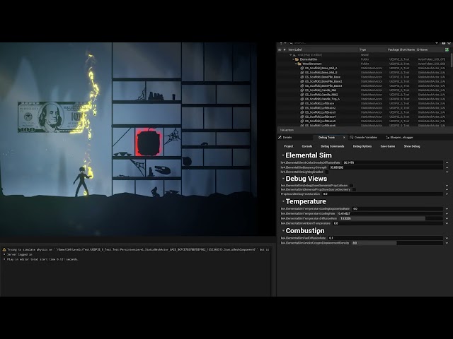Collapse the Temperature section
453x339 pixels.
[283, 201]
